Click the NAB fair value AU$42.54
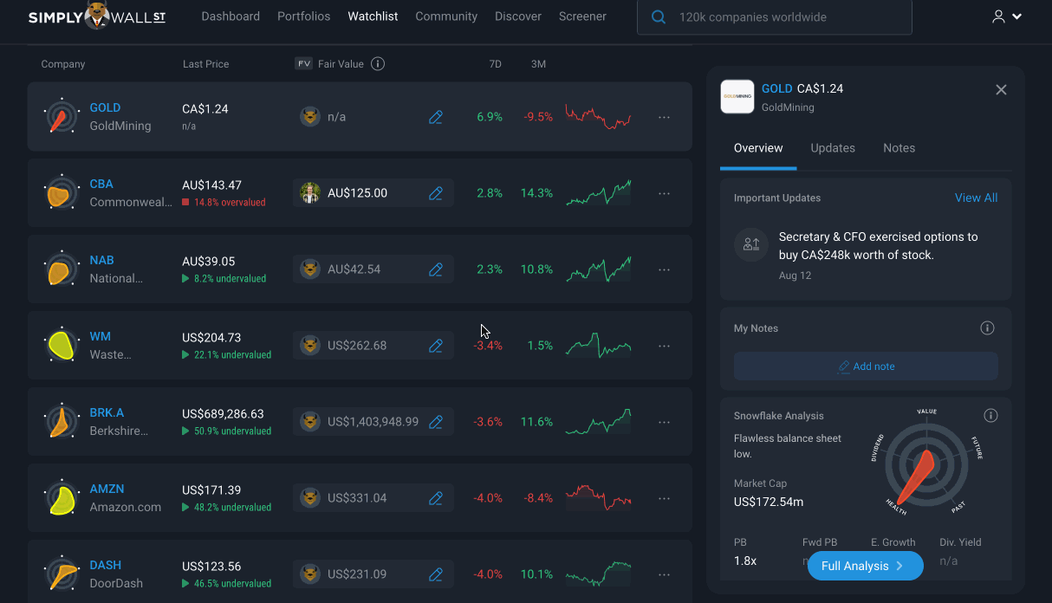Image resolution: width=1052 pixels, height=603 pixels. coord(354,269)
